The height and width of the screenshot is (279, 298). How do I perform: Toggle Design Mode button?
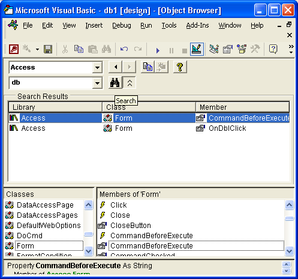pyautogui.click(x=197, y=49)
